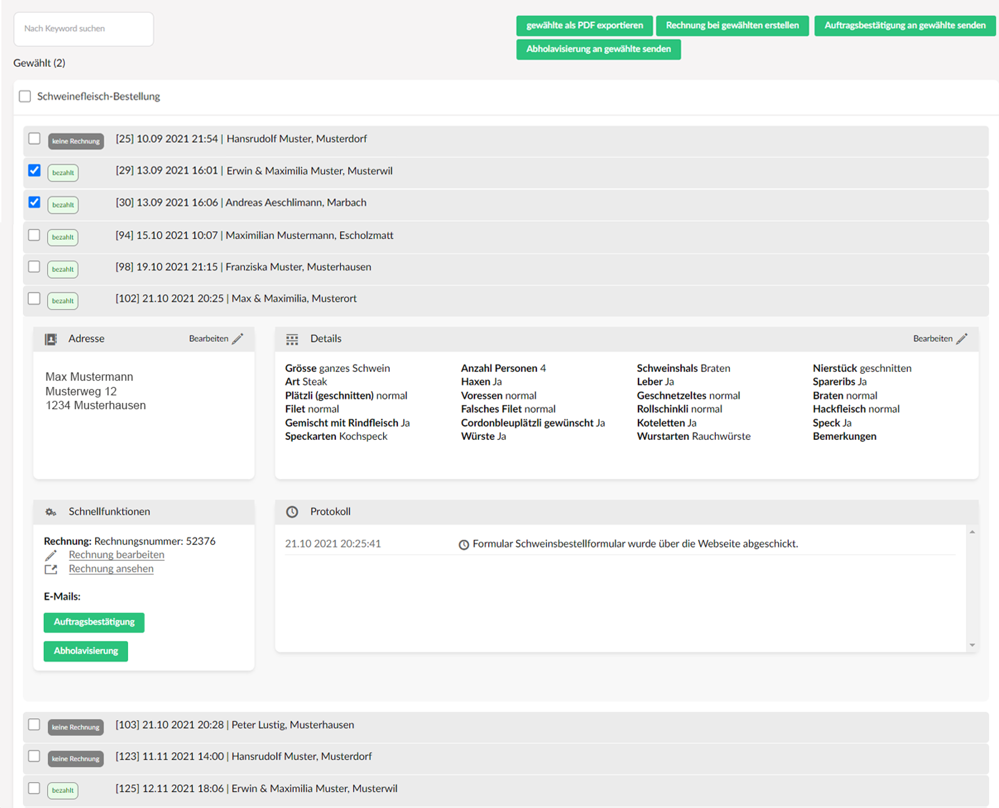
Task: Click Bearbeiten in the Details panel
Action: [x=933, y=339]
